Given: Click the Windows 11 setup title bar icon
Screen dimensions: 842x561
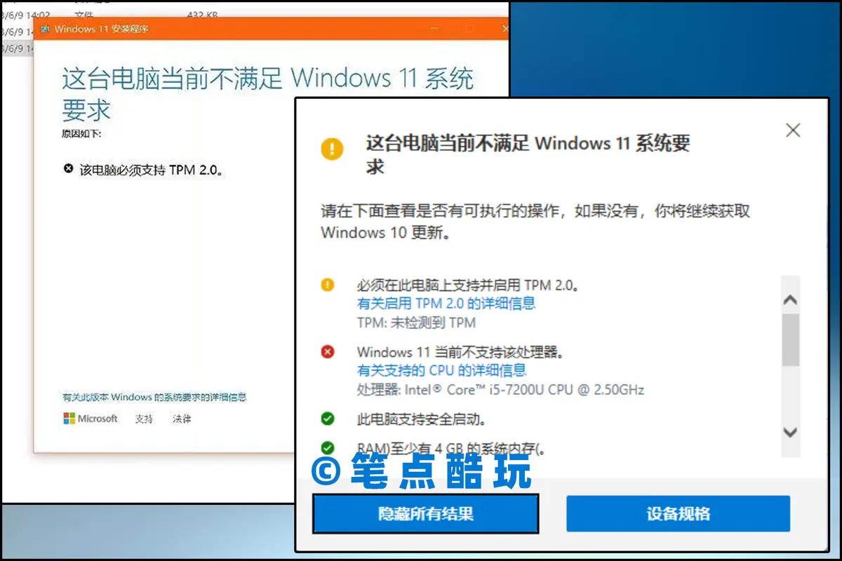Looking at the screenshot, I should pyautogui.click(x=45, y=29).
